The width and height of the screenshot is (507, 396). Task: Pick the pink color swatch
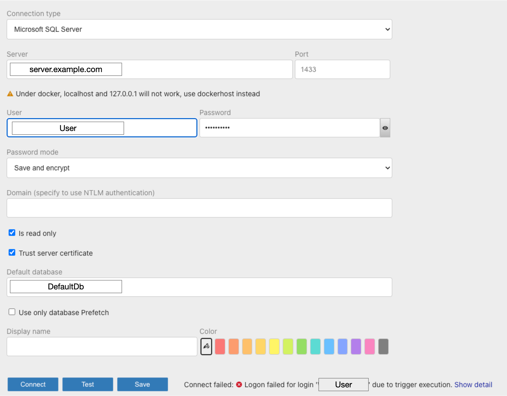[370, 346]
